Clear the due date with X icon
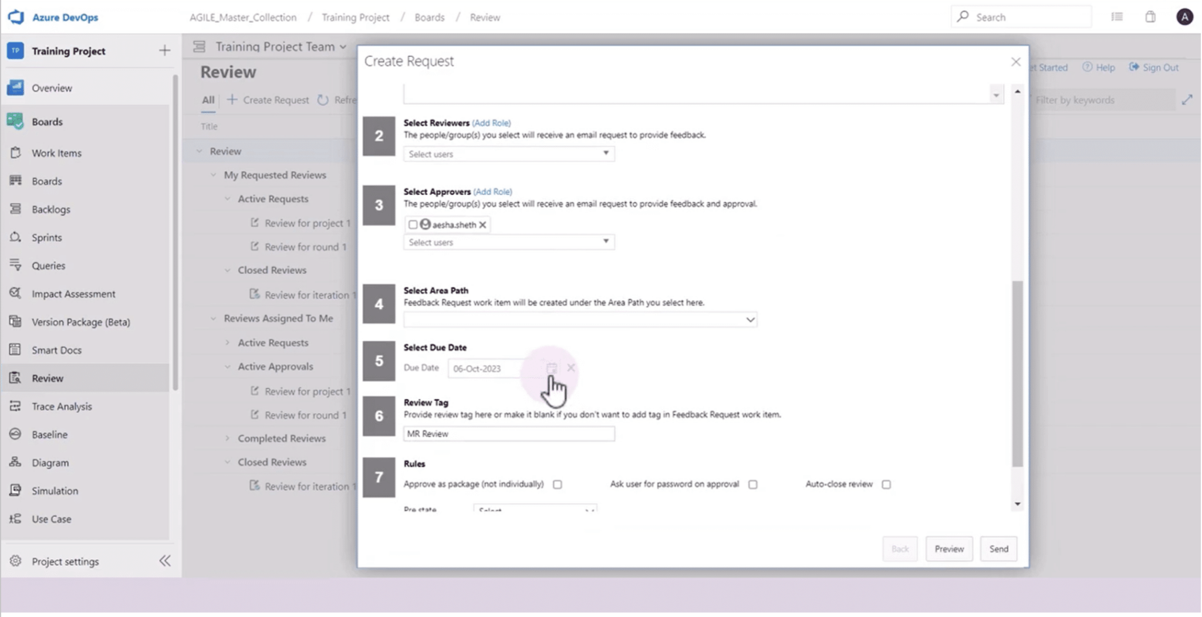The image size is (1202, 617). click(x=570, y=368)
